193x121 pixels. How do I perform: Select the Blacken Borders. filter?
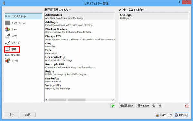[x=80, y=30]
